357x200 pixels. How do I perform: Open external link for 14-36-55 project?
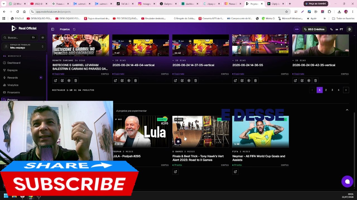click(x=235, y=81)
